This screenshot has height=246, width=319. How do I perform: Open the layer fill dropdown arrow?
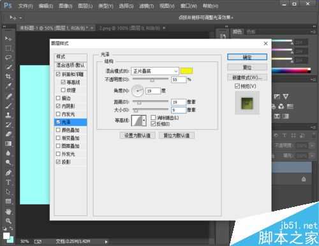pyautogui.click(x=312, y=156)
